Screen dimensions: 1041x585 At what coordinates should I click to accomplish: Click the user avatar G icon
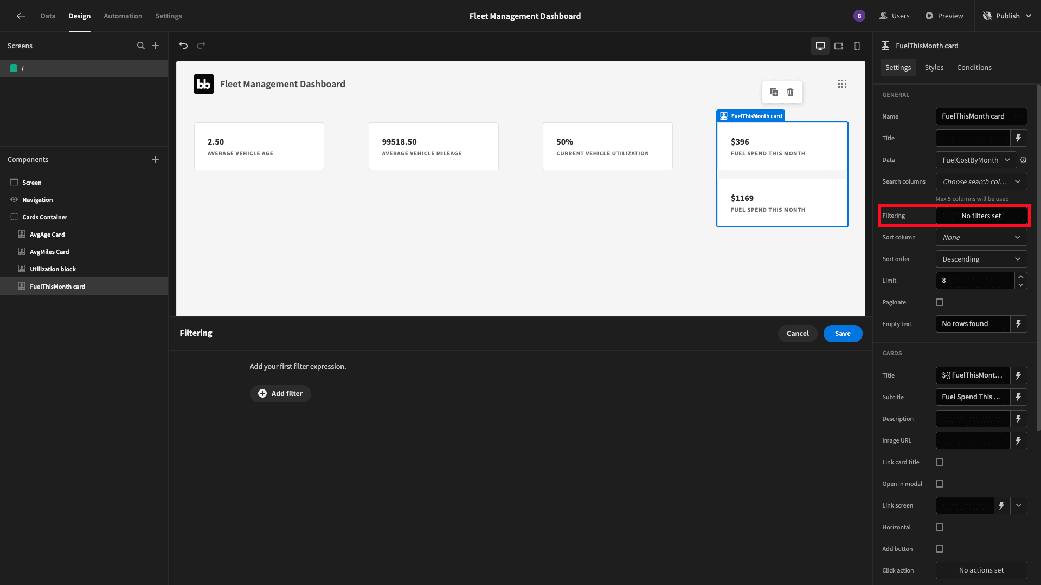(x=859, y=16)
